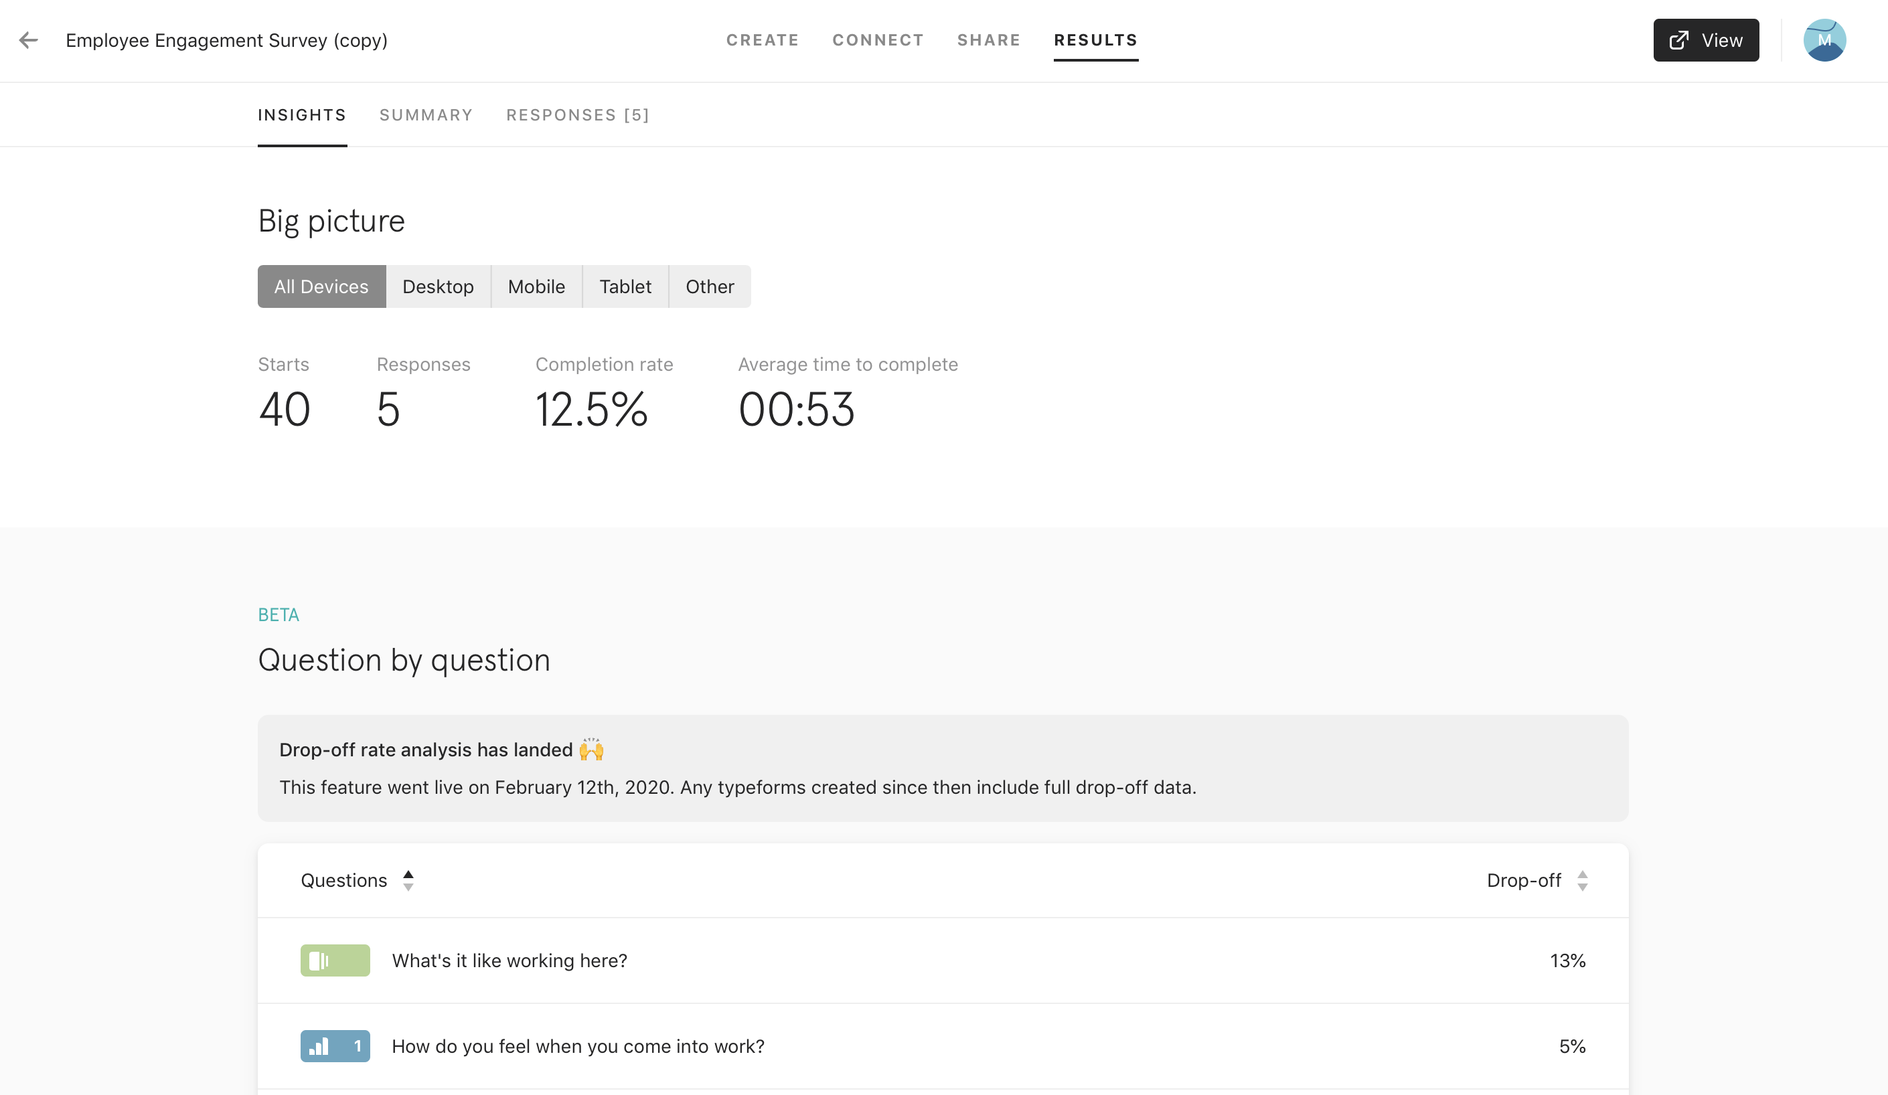Click the 'Drop-off rate analysis has landed' notice title
1888x1095 pixels.
426,749
